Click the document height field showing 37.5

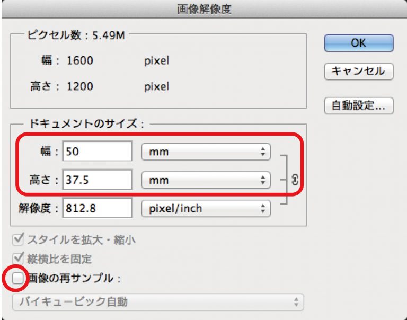pyautogui.click(x=98, y=180)
